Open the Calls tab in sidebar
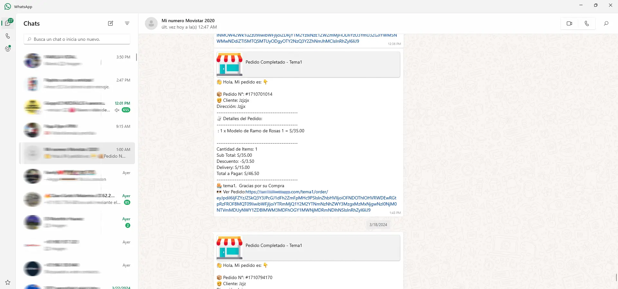 (x=8, y=36)
